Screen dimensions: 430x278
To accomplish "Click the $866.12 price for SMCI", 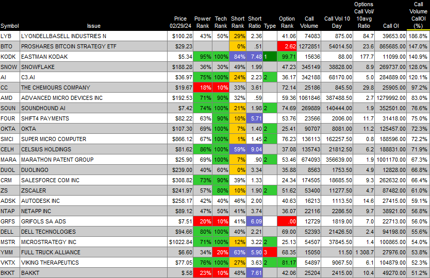I will click(x=180, y=139).
